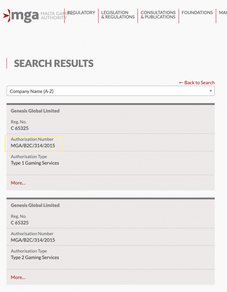Open the FOUNDATIONS menu
227x292 pixels.
(197, 13)
